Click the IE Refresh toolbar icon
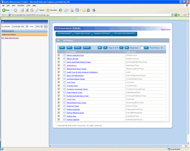This screenshot has width=190, height=151. click(x=27, y=10)
